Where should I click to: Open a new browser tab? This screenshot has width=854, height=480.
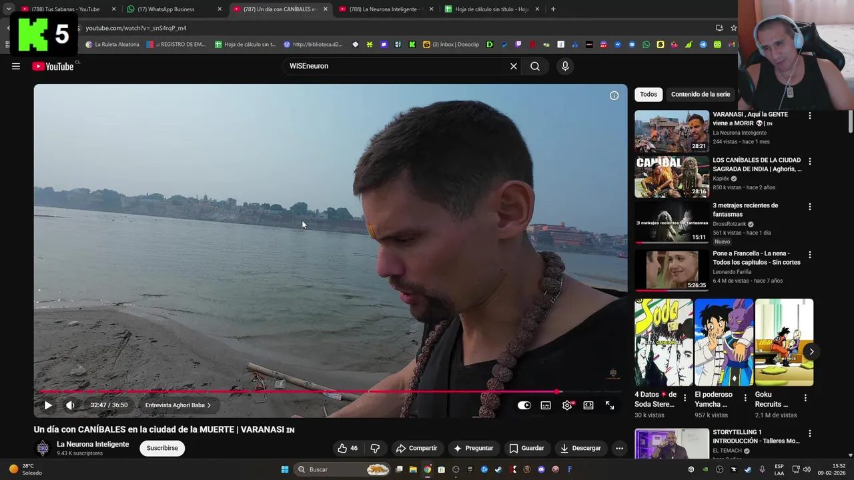coord(553,9)
